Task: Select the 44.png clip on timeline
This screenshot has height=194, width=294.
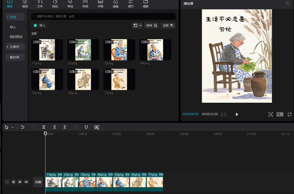Action: 104,182
